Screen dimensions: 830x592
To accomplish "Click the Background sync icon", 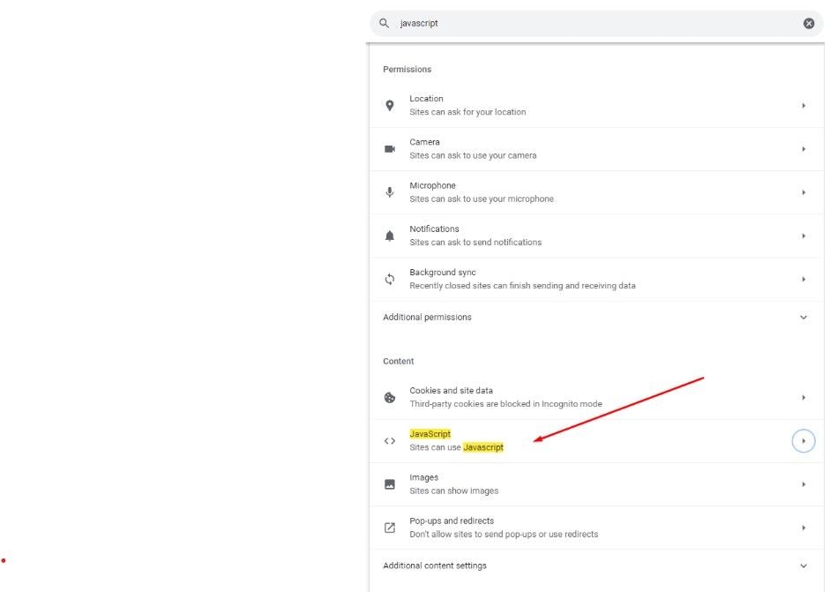I will pyautogui.click(x=390, y=279).
